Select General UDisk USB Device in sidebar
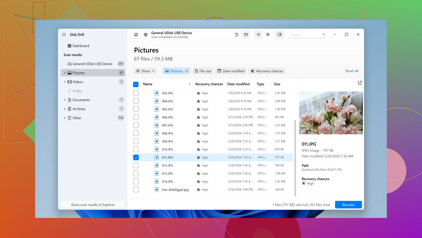Screen dimensions: 422x238 tap(93, 64)
